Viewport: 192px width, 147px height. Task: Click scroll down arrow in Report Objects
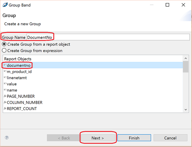click(x=186, y=110)
